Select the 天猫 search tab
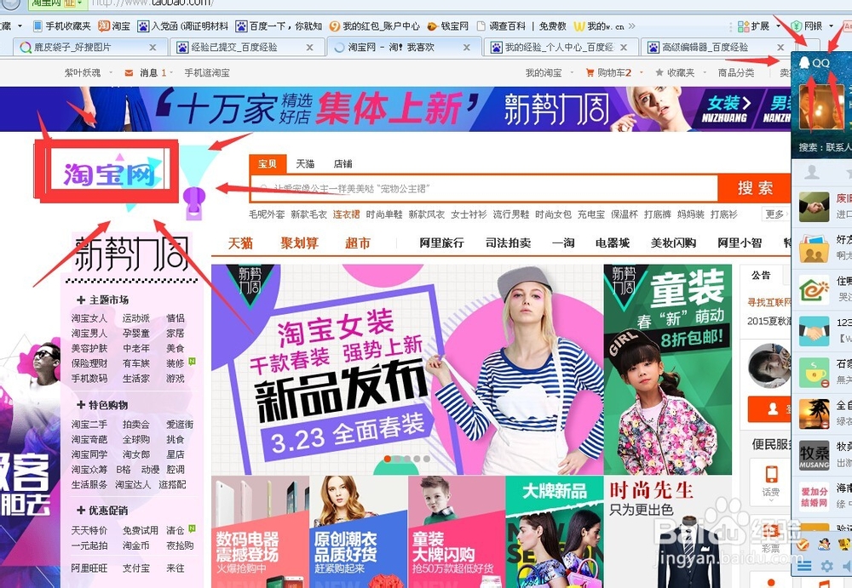 pos(305,163)
